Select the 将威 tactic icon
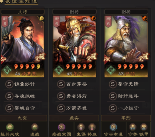This screenshot has height=137, width=155. click(92, 127)
